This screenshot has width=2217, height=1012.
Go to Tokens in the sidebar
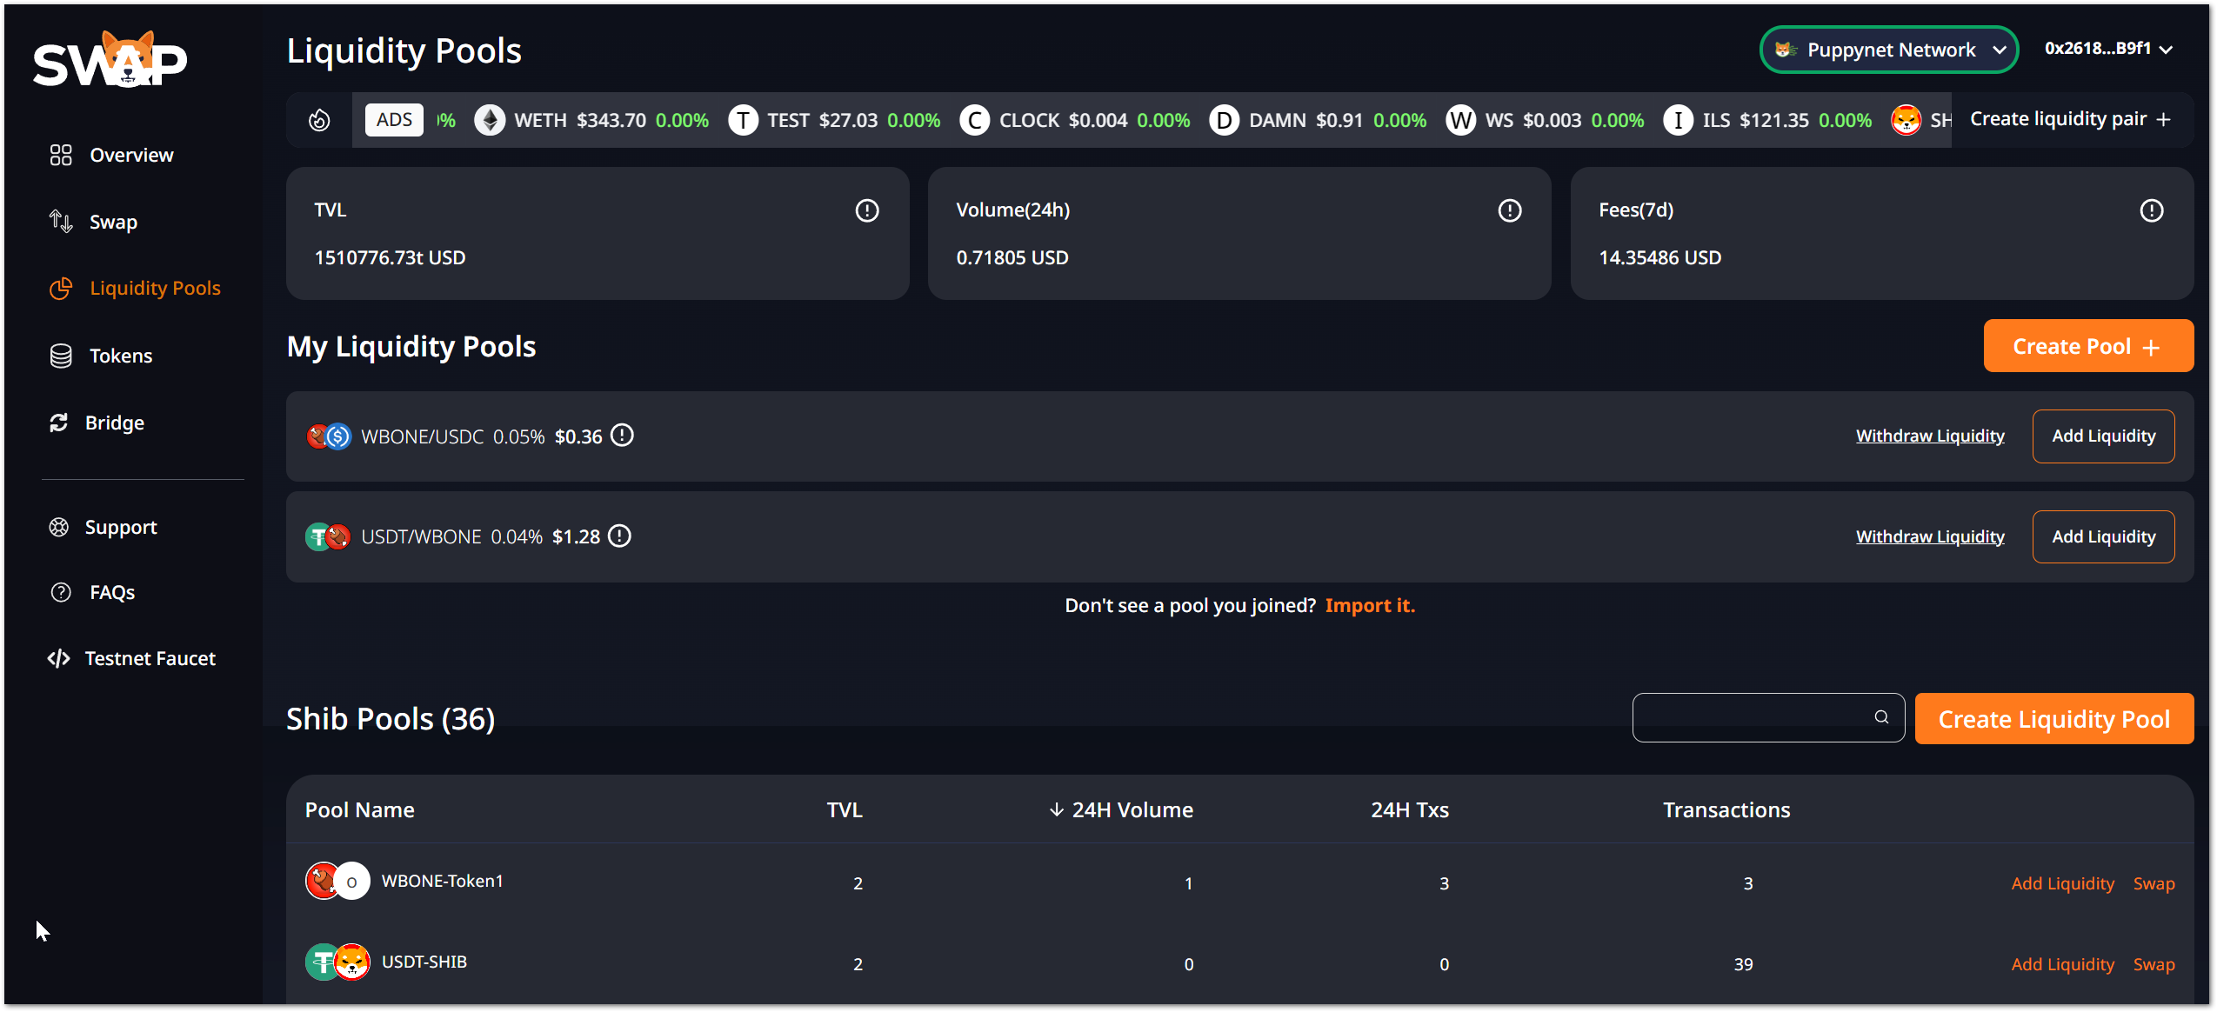pyautogui.click(x=120, y=356)
